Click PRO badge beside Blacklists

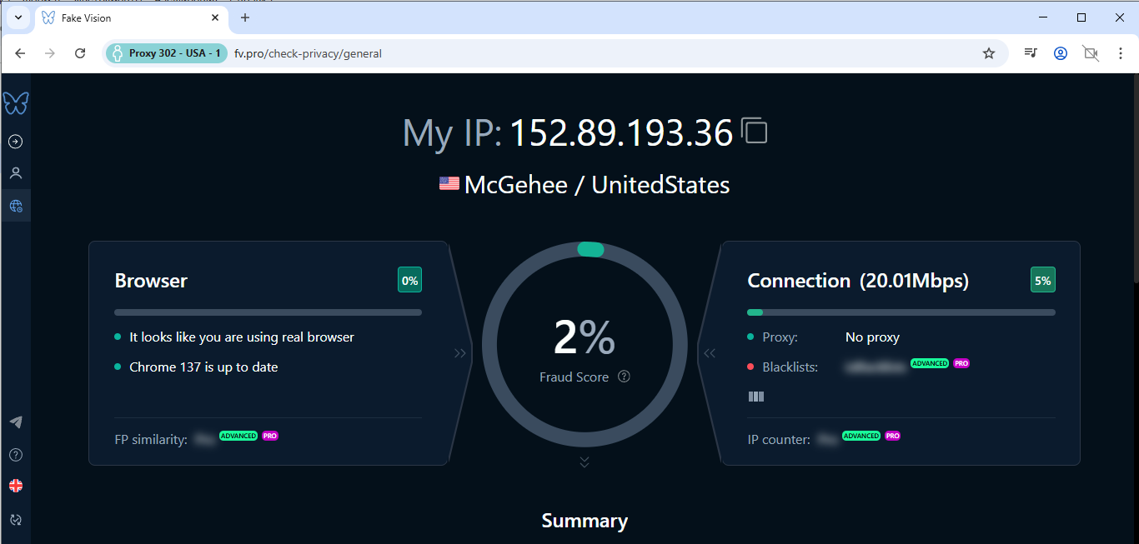point(961,363)
